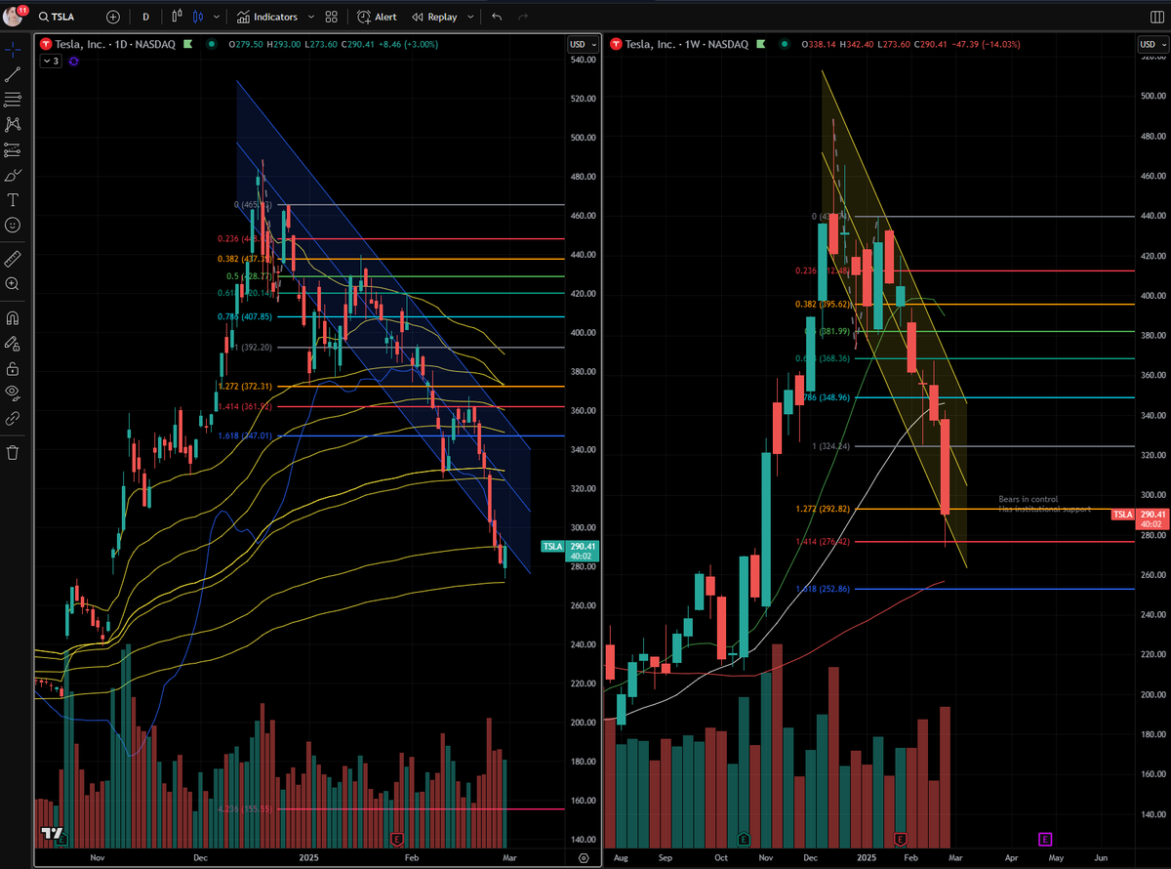Screen dimensions: 1171x869
Task: Toggle drawing sync link icon
Action: [13, 418]
